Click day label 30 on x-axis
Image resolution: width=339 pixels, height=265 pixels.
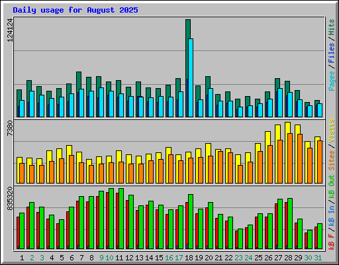pyautogui.click(x=308, y=258)
